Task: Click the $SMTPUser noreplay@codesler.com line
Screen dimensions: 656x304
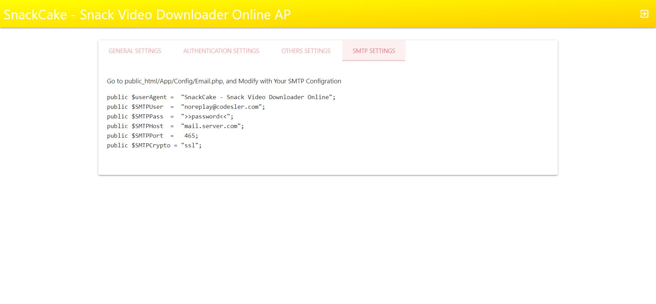Action: [x=186, y=107]
